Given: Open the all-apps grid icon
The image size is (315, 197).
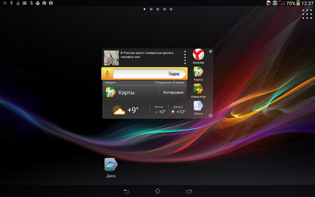Looking at the screenshot, I should 307,14.
